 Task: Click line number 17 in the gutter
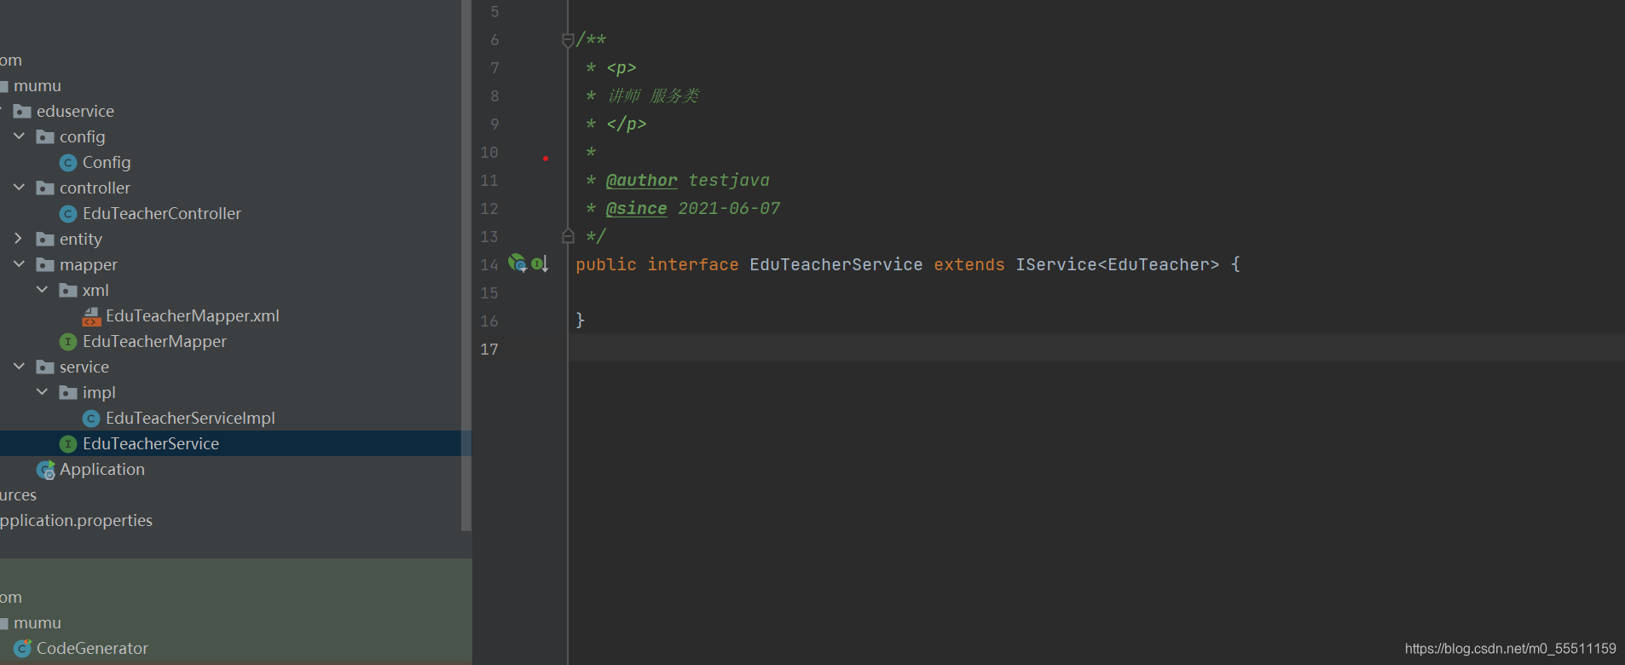489,350
